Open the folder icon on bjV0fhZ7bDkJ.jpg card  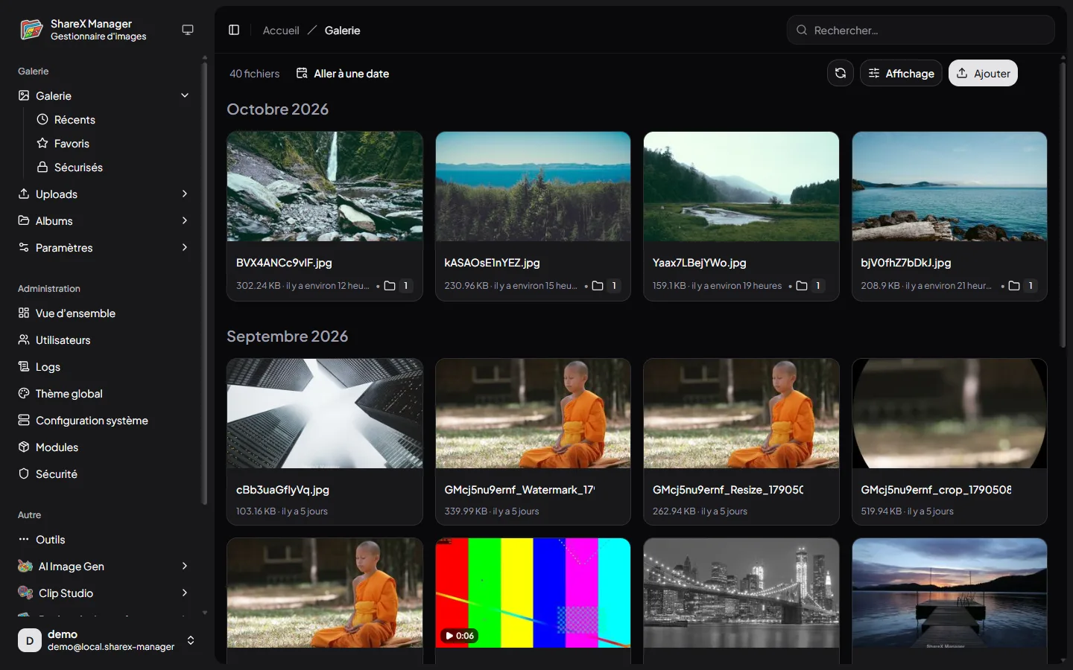click(x=1014, y=286)
